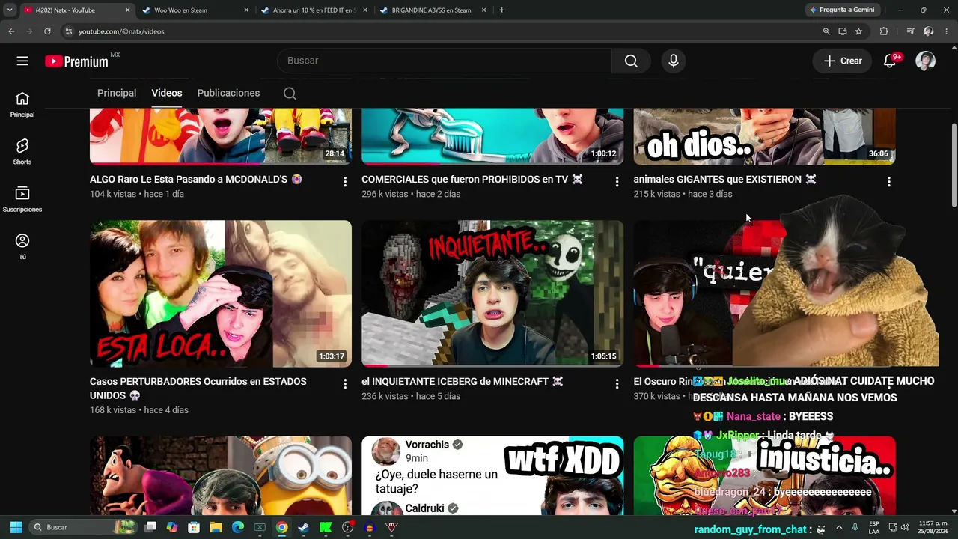Screen dimensions: 958x539
Task: Open Steam from the taskbar
Action: click(303, 527)
